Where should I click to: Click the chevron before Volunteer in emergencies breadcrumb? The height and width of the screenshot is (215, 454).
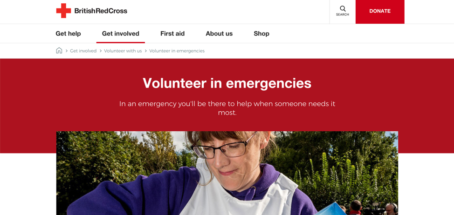coord(146,51)
